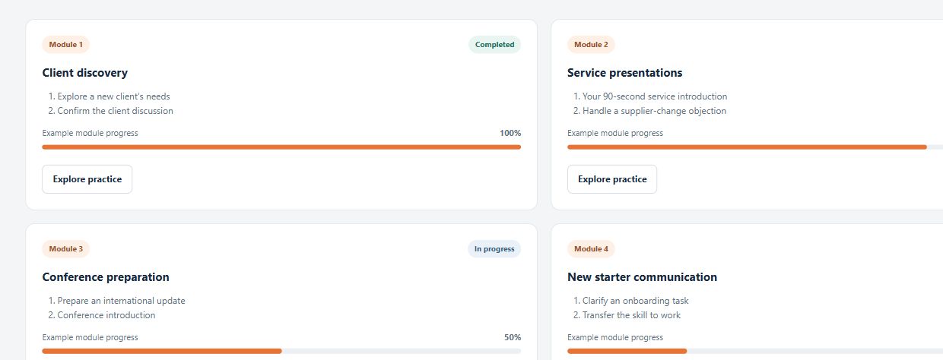Screen dimensions: 943x360
Task: Click the New starter communication heading
Action: [642, 277]
